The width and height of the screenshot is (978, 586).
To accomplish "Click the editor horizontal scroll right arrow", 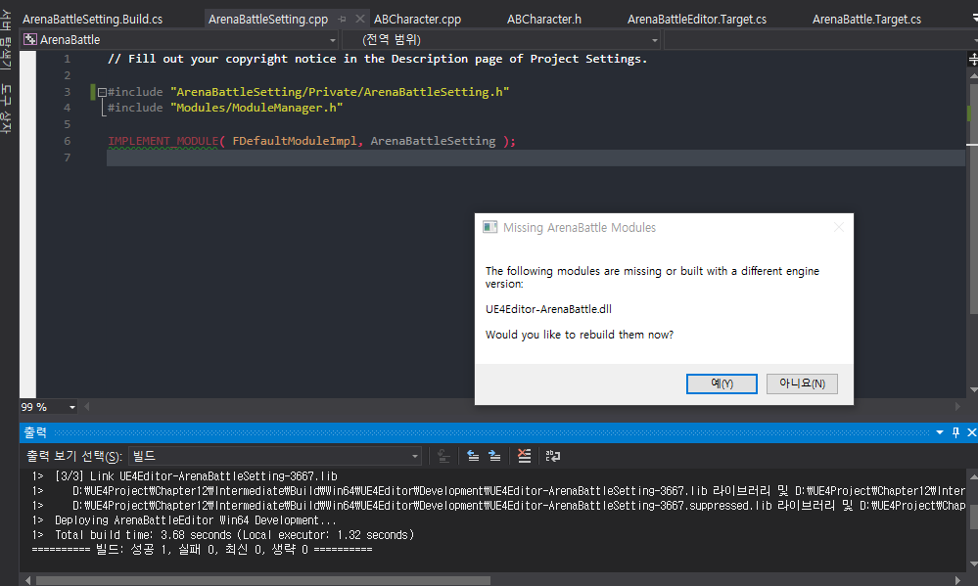I will click(x=957, y=407).
